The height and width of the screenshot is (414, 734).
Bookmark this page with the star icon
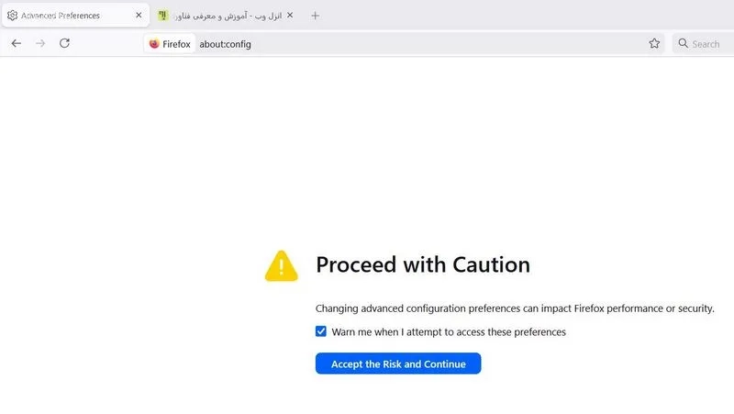point(654,43)
